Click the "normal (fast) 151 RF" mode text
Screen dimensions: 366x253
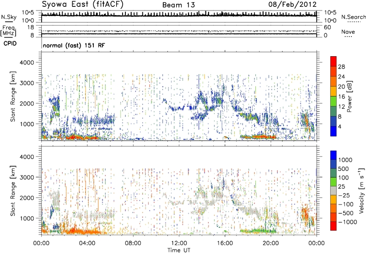(x=74, y=45)
